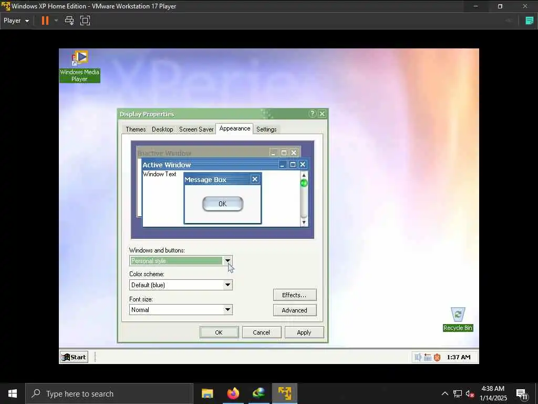Click the XP tray volume icon
Viewport: 538px width, 404px height.
[x=418, y=357]
